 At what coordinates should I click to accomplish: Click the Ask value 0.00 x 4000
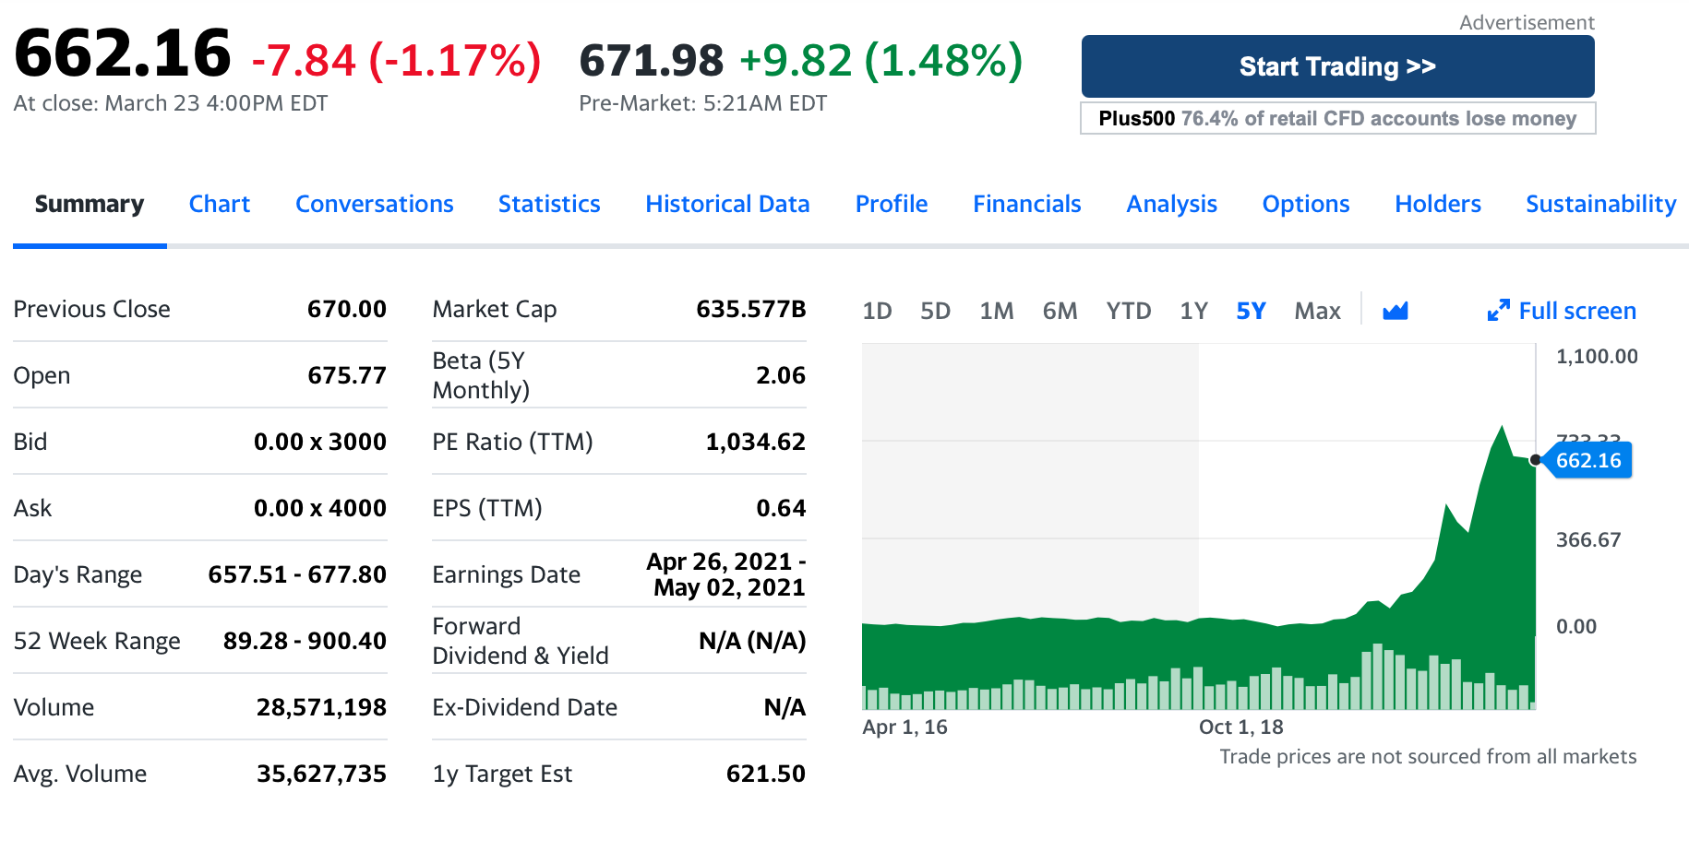point(320,508)
